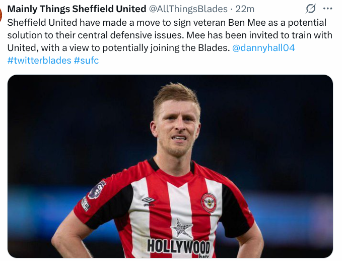Click the Brentford crest on the shirt
The width and height of the screenshot is (342, 261).
click(x=209, y=202)
